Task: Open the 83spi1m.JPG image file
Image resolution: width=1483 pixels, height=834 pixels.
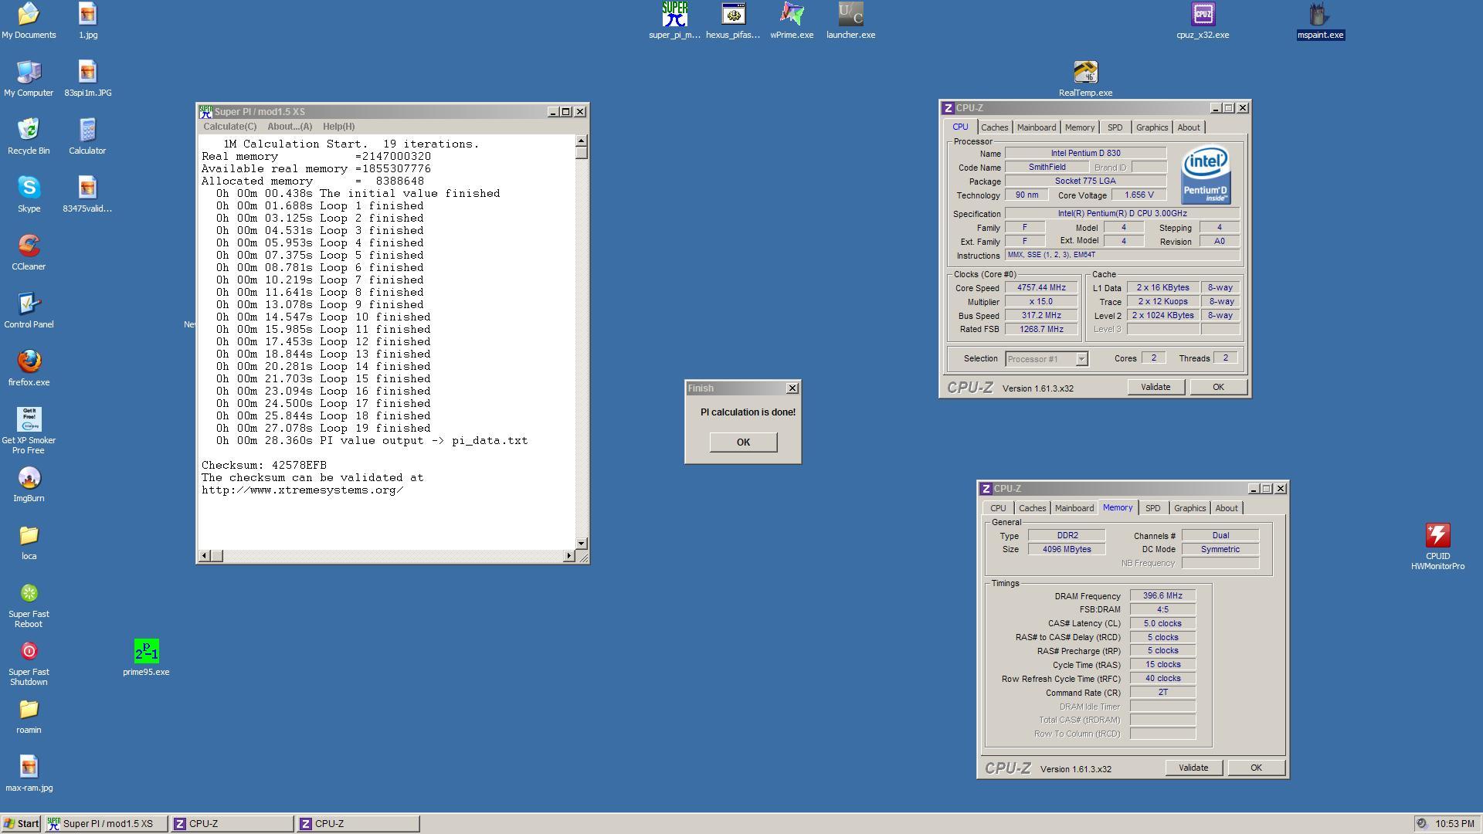Action: (x=88, y=78)
